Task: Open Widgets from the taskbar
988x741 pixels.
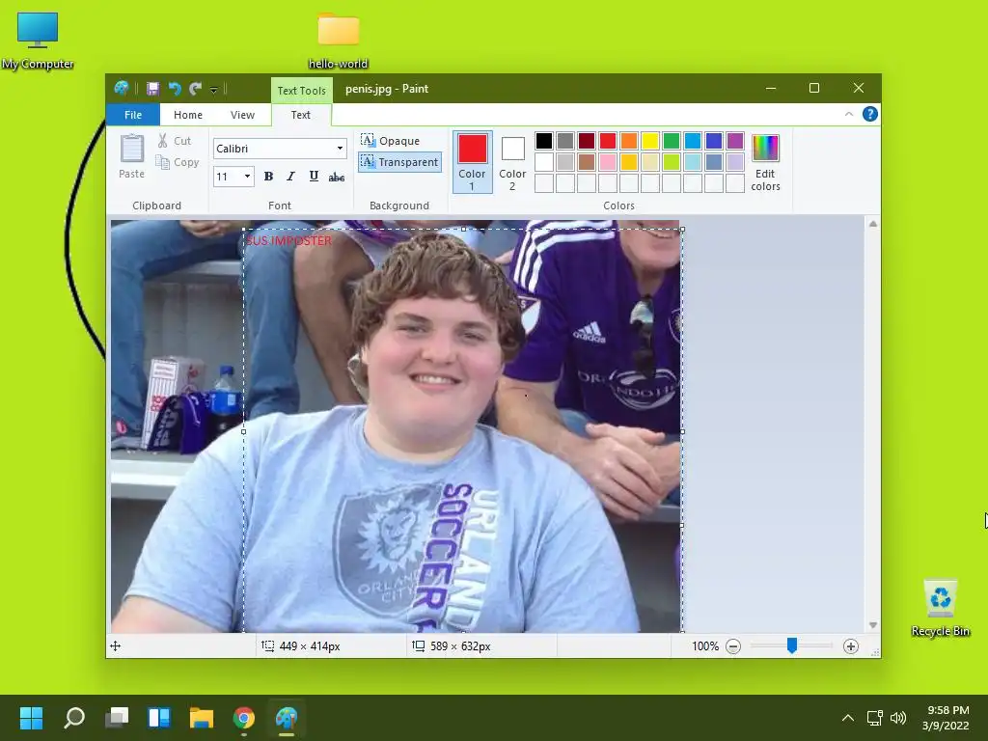Action: 159,718
